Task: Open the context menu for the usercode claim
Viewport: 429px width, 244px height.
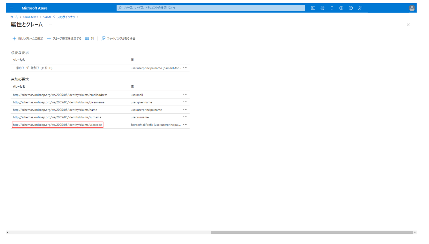Action: pos(185,124)
